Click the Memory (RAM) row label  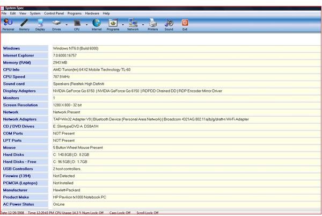coord(17,62)
